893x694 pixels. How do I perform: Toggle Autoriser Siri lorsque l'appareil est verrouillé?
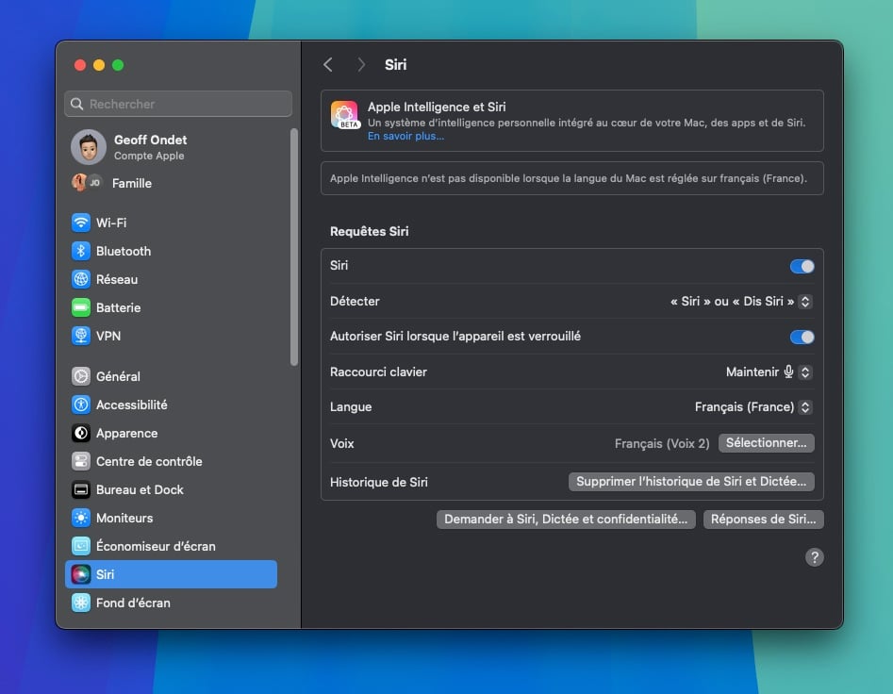[802, 338]
